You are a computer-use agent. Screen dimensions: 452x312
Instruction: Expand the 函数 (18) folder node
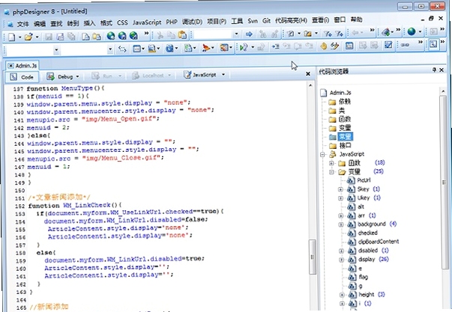point(331,163)
